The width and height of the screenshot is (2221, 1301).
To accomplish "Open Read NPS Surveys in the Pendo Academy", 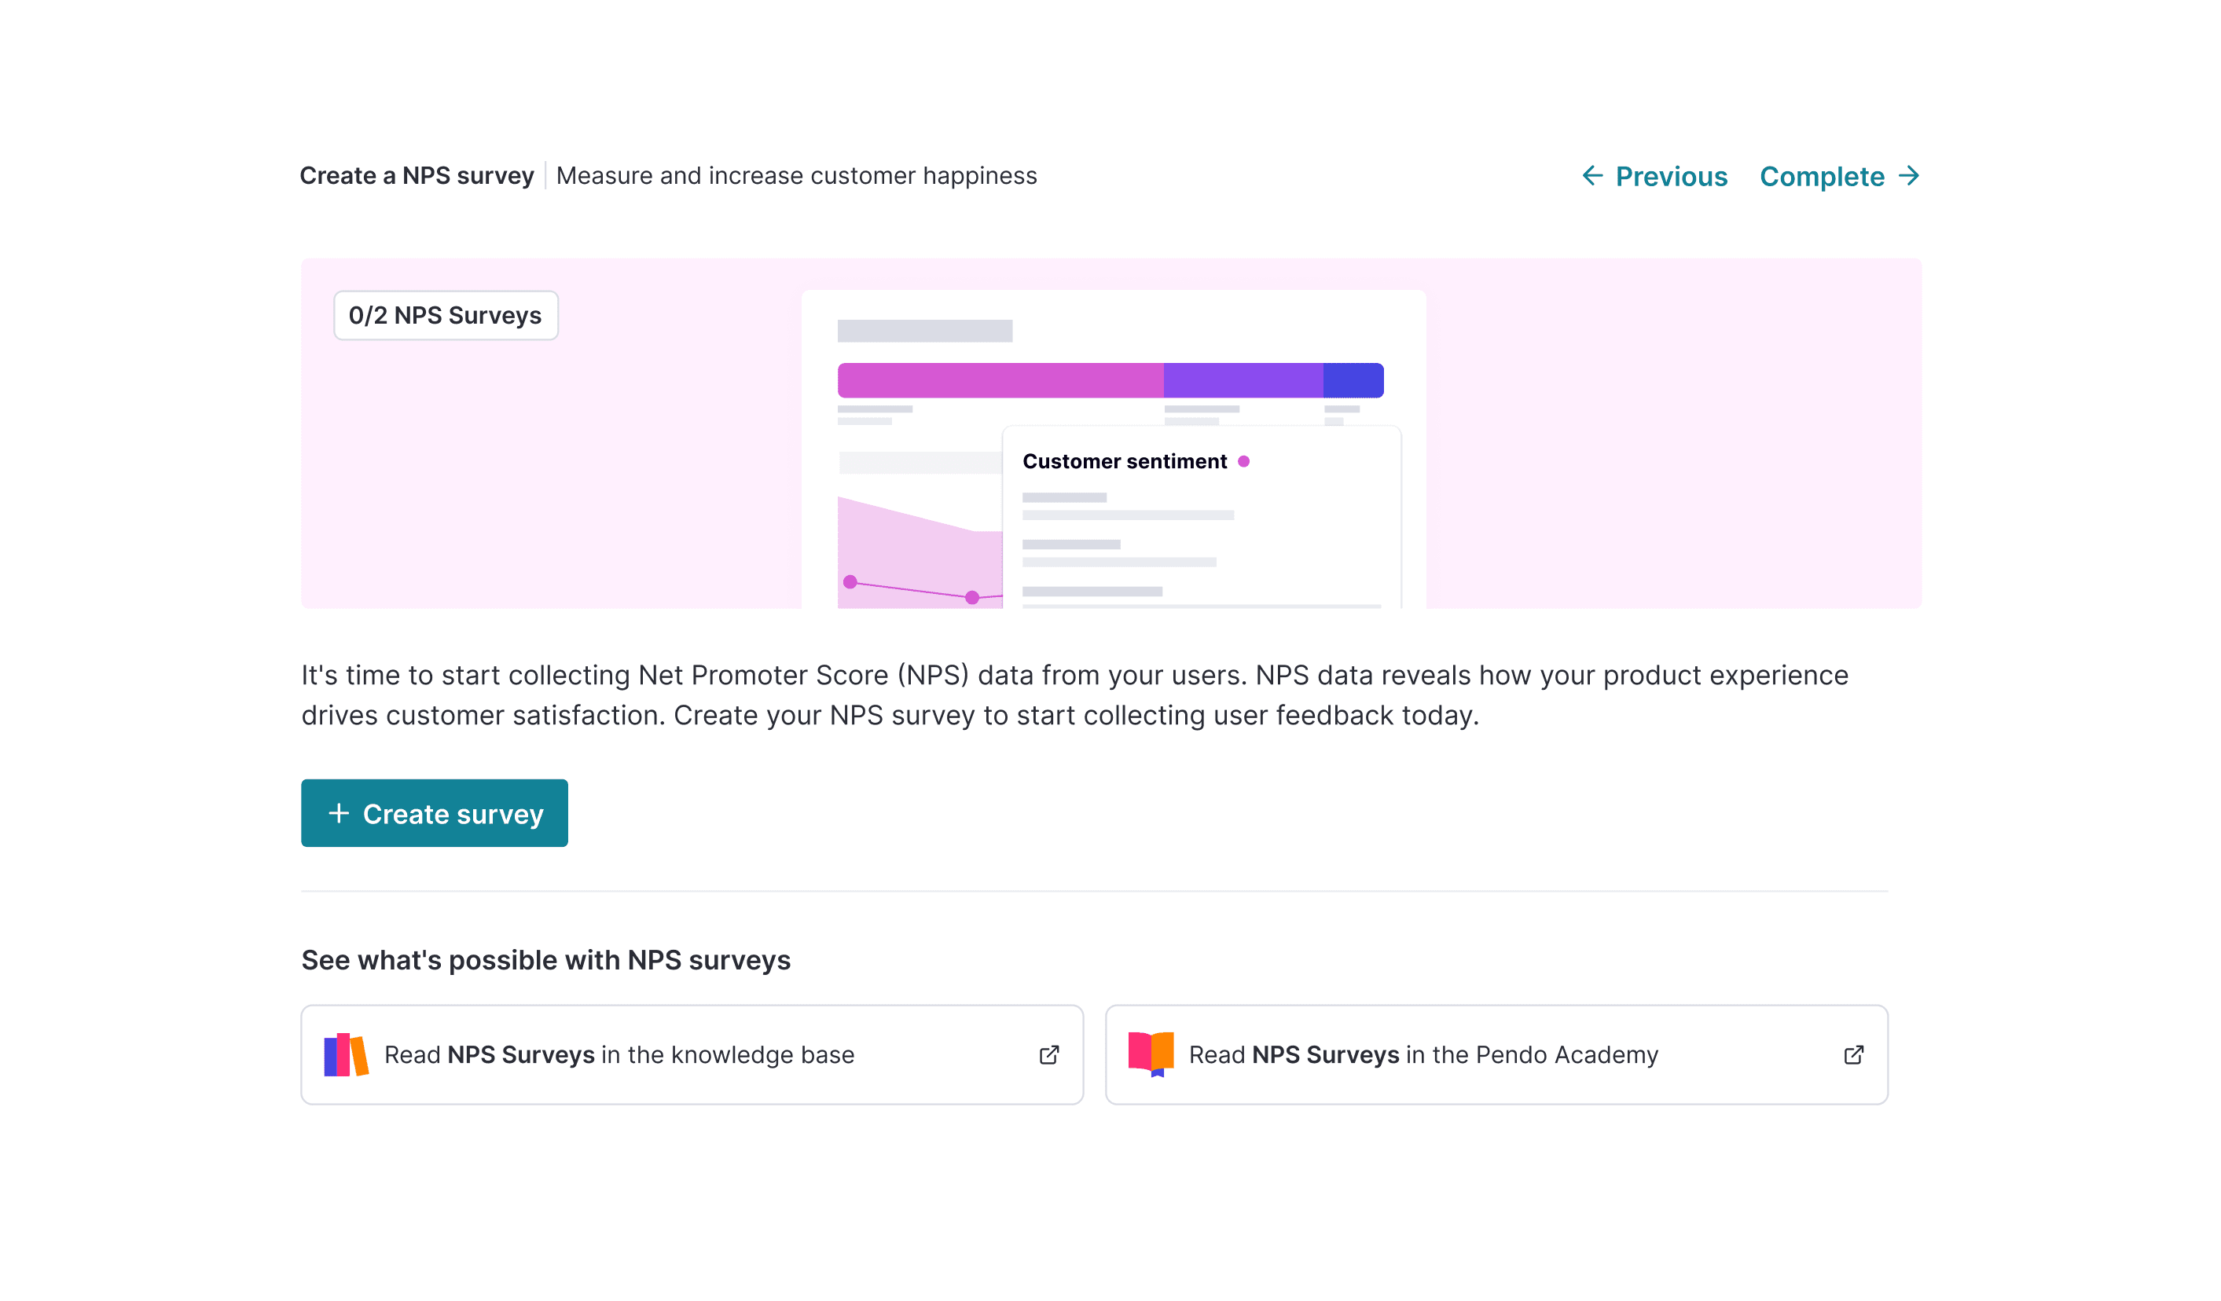I will pos(1423,1054).
